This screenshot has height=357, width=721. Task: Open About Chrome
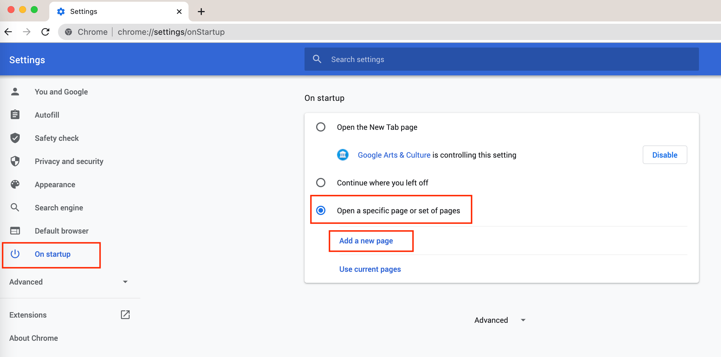pyautogui.click(x=33, y=338)
